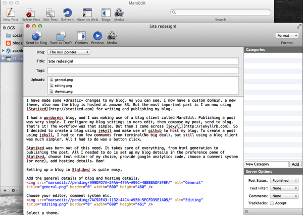The image size is (303, 215).
Task: Expand the zacblog tree item
Action: [3, 51]
